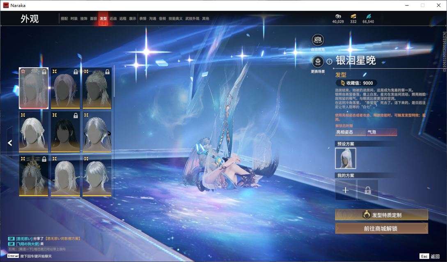Click 前往商城解锁 button

(381, 228)
